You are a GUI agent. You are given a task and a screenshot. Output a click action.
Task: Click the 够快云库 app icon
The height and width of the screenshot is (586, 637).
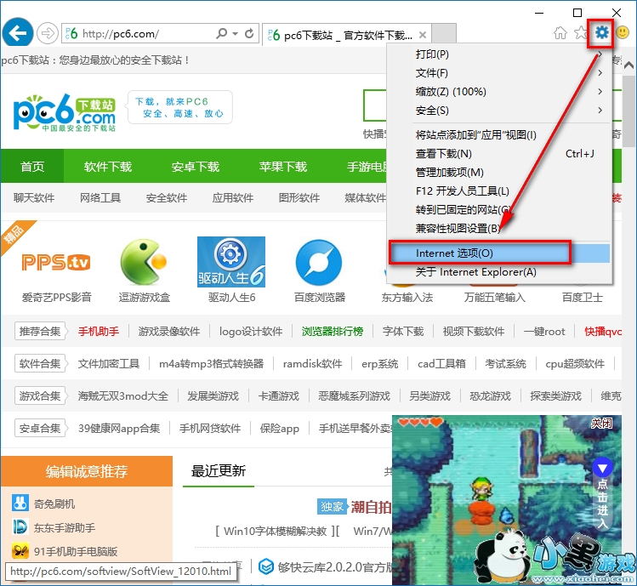pos(266,566)
